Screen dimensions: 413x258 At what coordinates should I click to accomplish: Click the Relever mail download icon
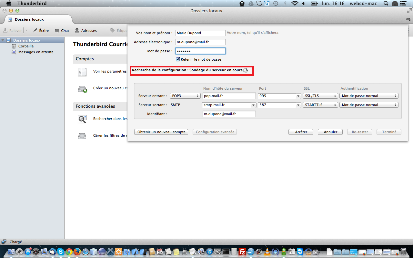point(5,31)
